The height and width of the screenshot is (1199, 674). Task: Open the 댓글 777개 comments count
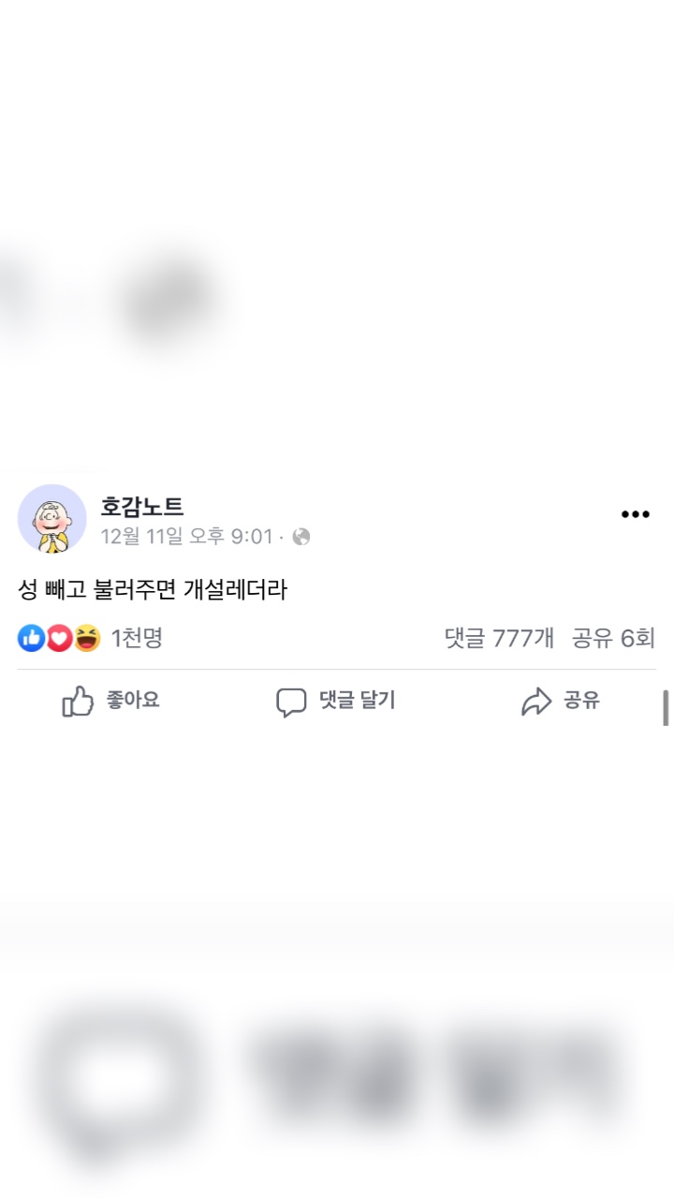click(x=499, y=639)
